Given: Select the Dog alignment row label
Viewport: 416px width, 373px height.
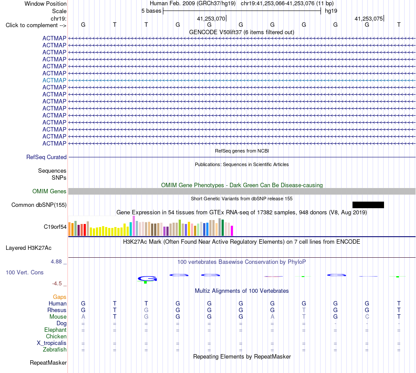Looking at the screenshot, I should [x=62, y=323].
